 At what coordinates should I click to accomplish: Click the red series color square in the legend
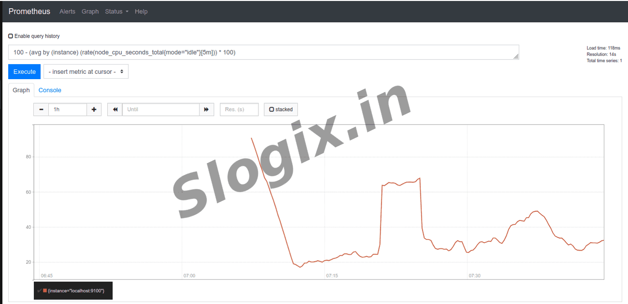45,290
